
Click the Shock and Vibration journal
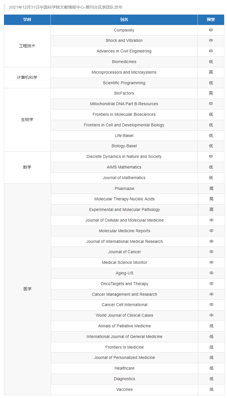(124, 40)
